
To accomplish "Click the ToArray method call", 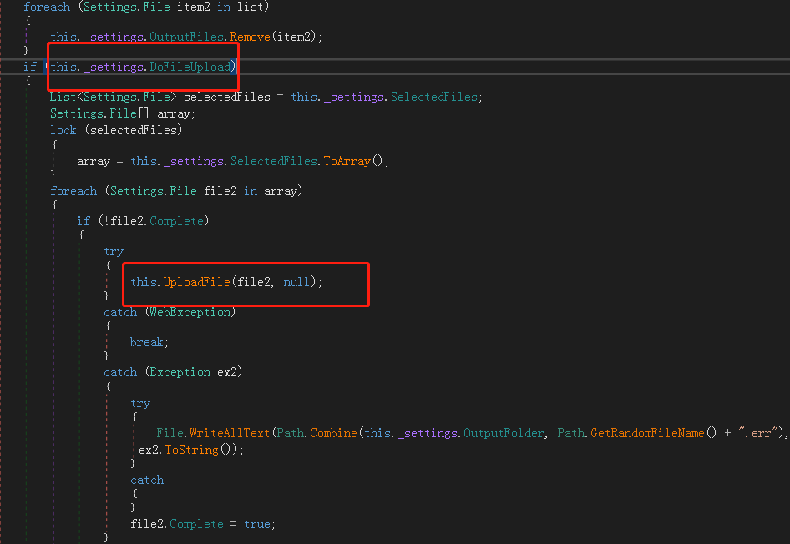I will [347, 161].
